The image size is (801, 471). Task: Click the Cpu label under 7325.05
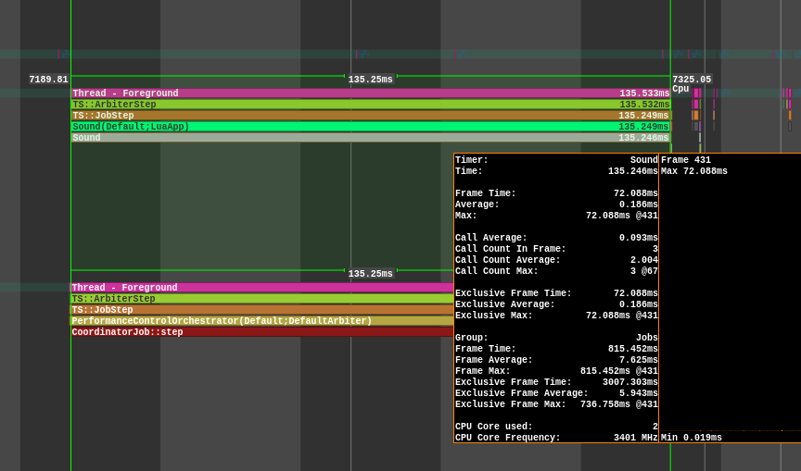tap(680, 90)
